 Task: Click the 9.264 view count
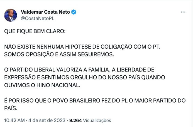coord(75,120)
